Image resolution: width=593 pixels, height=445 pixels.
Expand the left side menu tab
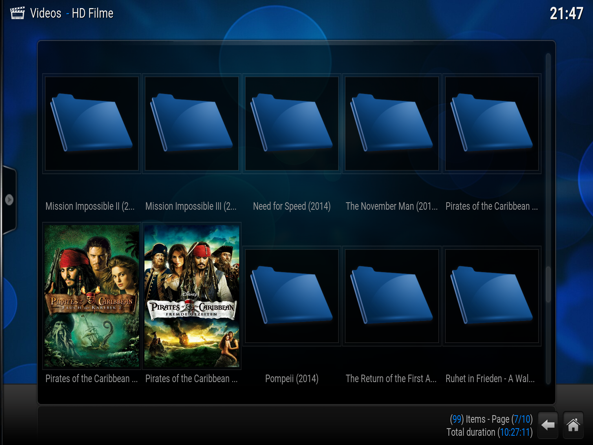[9, 200]
